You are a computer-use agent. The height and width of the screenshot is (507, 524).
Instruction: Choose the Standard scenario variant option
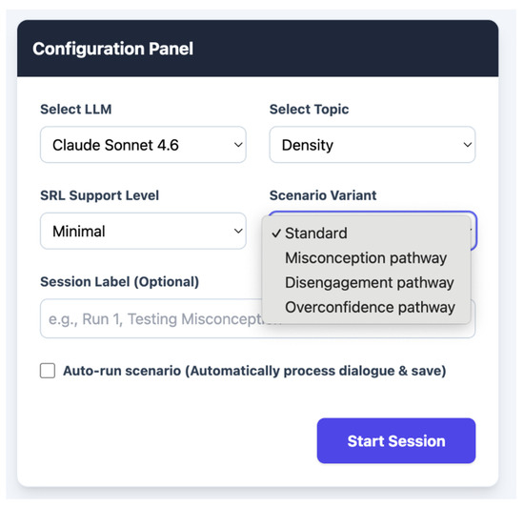pyautogui.click(x=367, y=233)
